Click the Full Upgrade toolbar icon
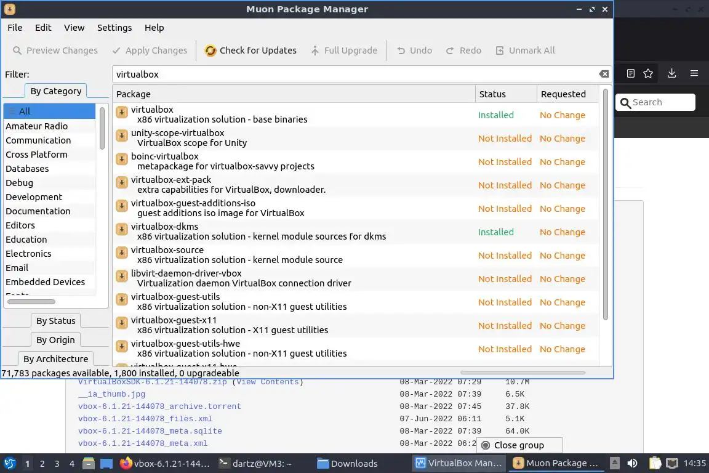 [314, 51]
